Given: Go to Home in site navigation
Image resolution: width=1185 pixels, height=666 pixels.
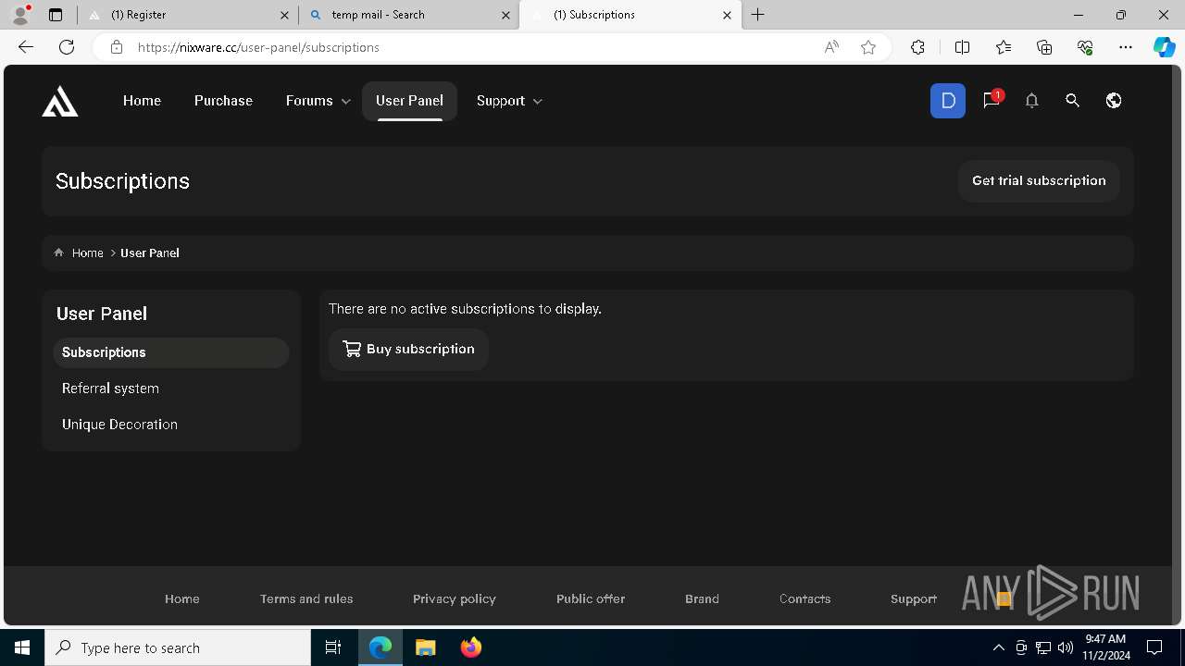Looking at the screenshot, I should pos(142,101).
